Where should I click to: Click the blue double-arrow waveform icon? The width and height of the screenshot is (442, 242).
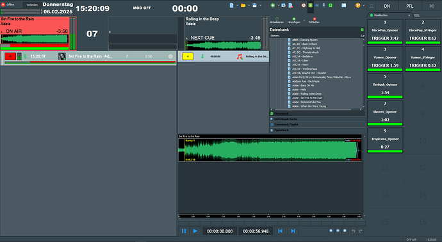click(x=317, y=5)
